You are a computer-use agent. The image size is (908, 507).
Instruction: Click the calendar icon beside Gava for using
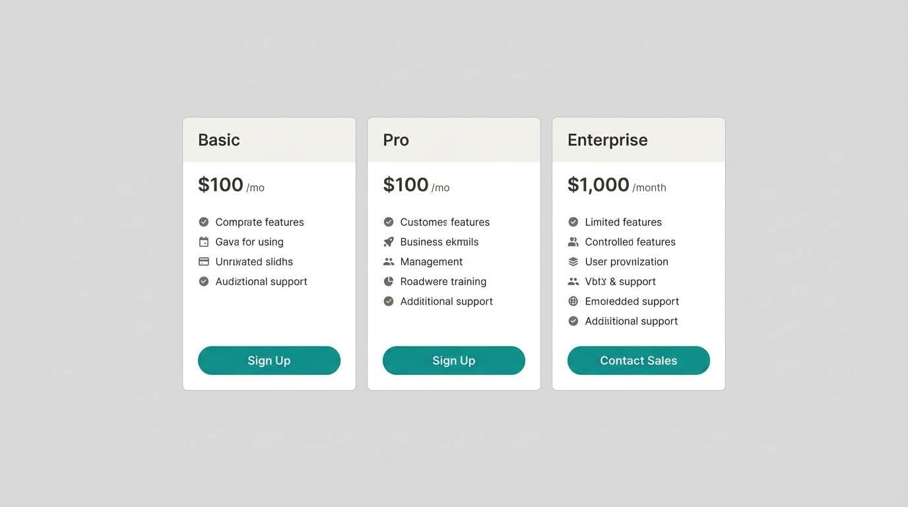(x=203, y=242)
